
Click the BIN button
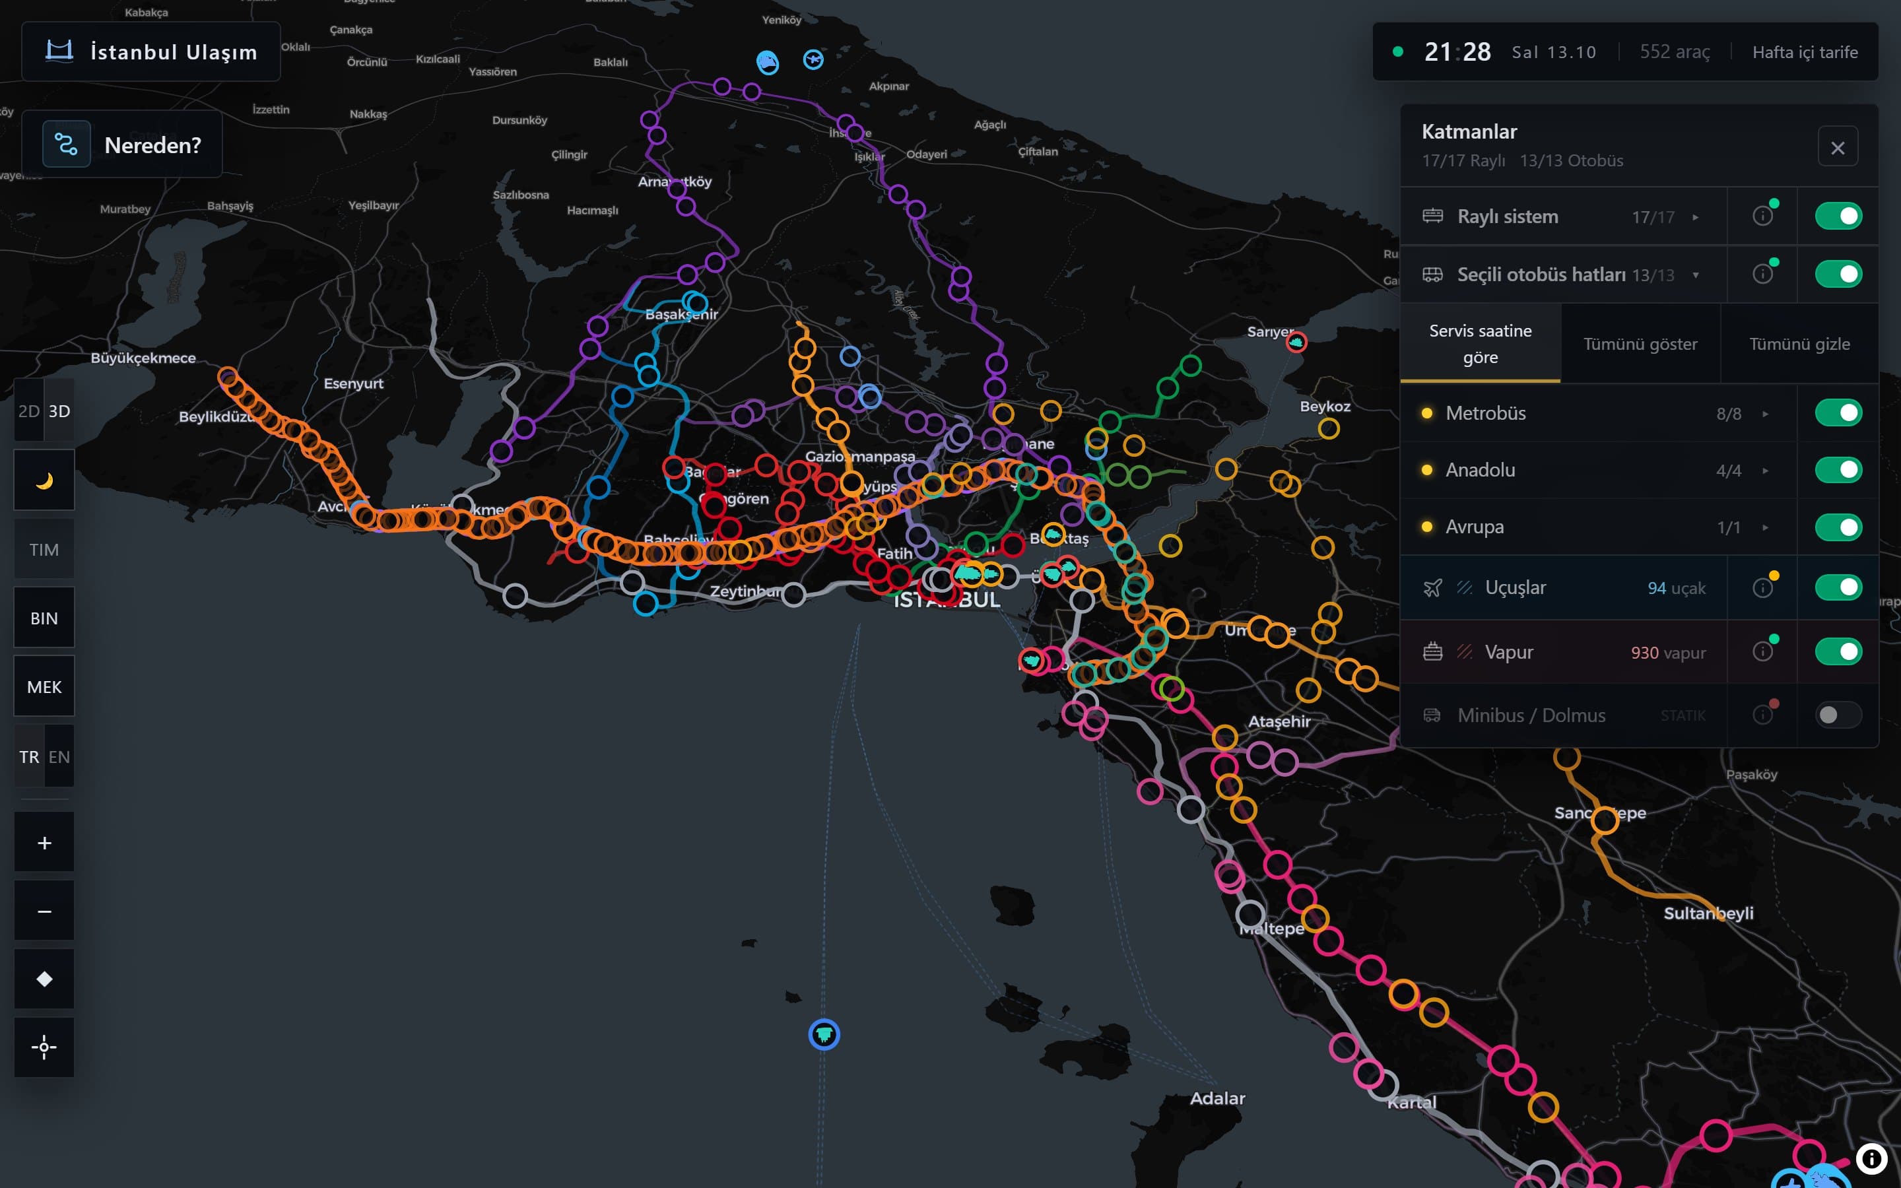44,618
